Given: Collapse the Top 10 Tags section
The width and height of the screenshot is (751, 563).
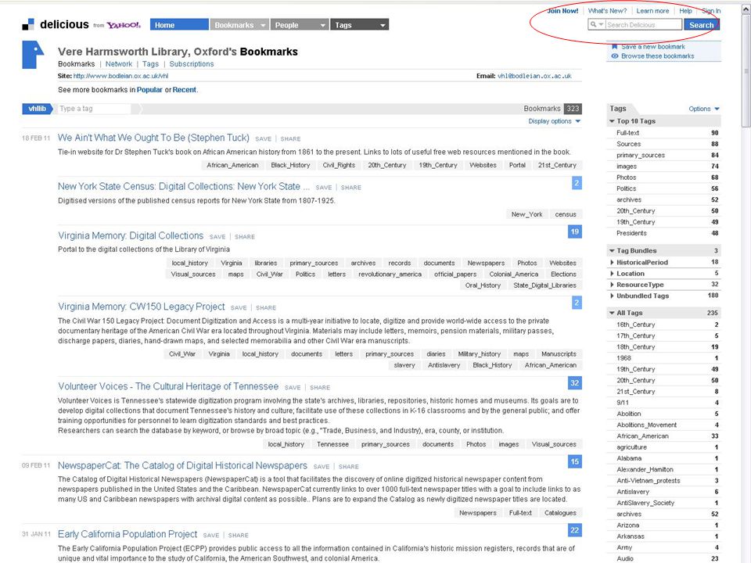Looking at the screenshot, I should tap(612, 121).
